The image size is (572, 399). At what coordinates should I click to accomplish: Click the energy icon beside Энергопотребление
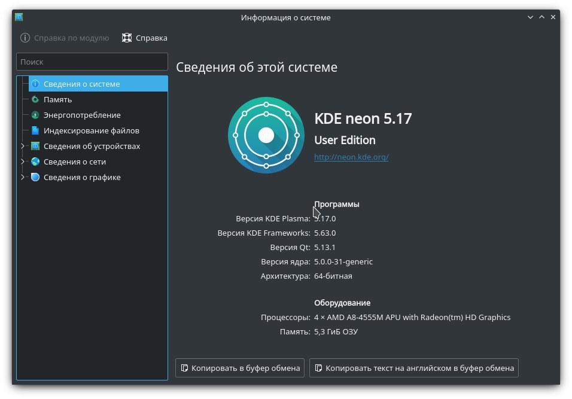point(35,115)
